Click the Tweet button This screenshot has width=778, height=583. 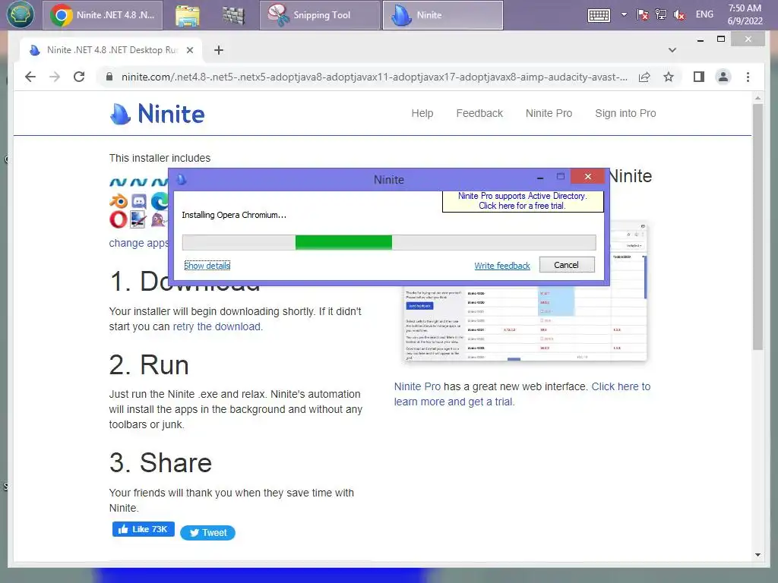click(x=208, y=533)
